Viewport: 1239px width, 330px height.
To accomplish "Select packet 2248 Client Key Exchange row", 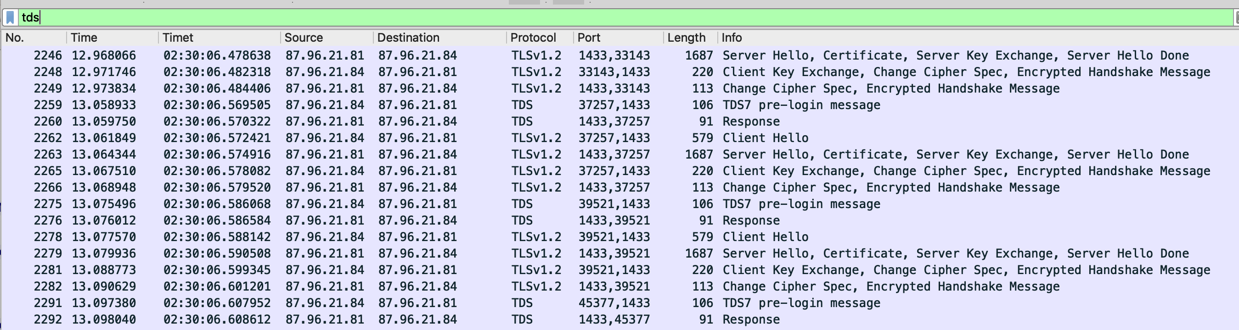I will (x=619, y=72).
